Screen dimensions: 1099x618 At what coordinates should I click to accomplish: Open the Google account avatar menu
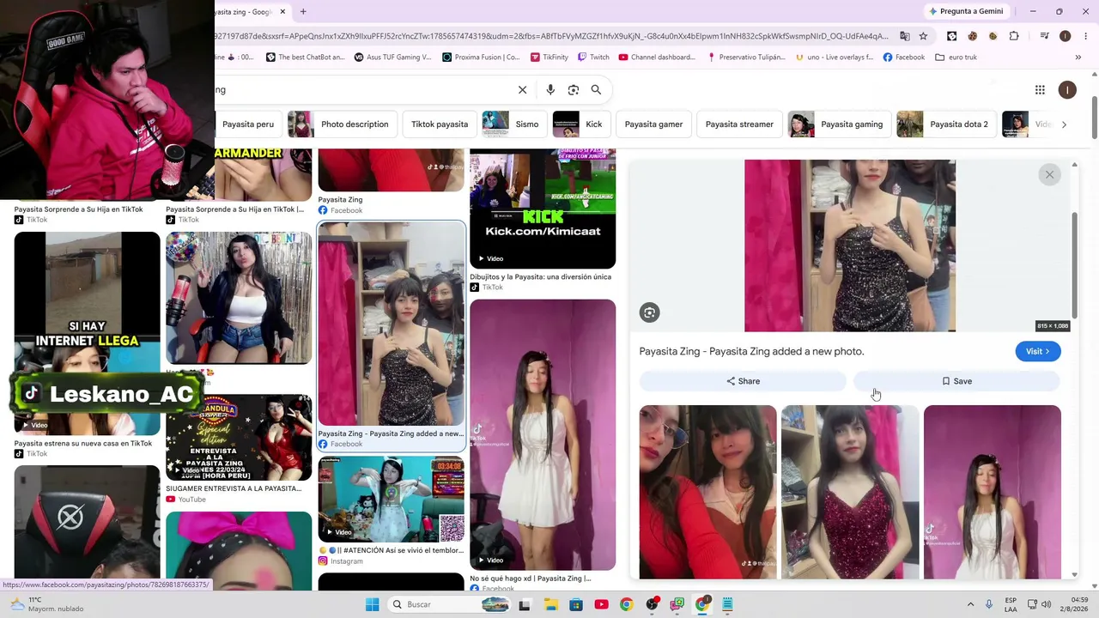tap(1067, 89)
